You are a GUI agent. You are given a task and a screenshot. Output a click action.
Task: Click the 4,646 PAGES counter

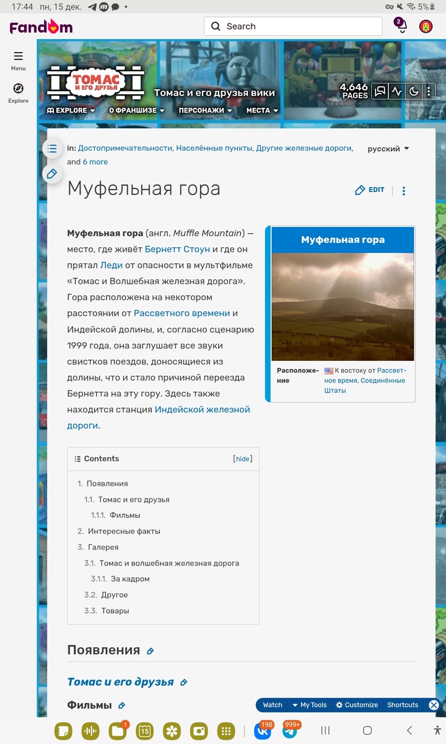(x=355, y=91)
